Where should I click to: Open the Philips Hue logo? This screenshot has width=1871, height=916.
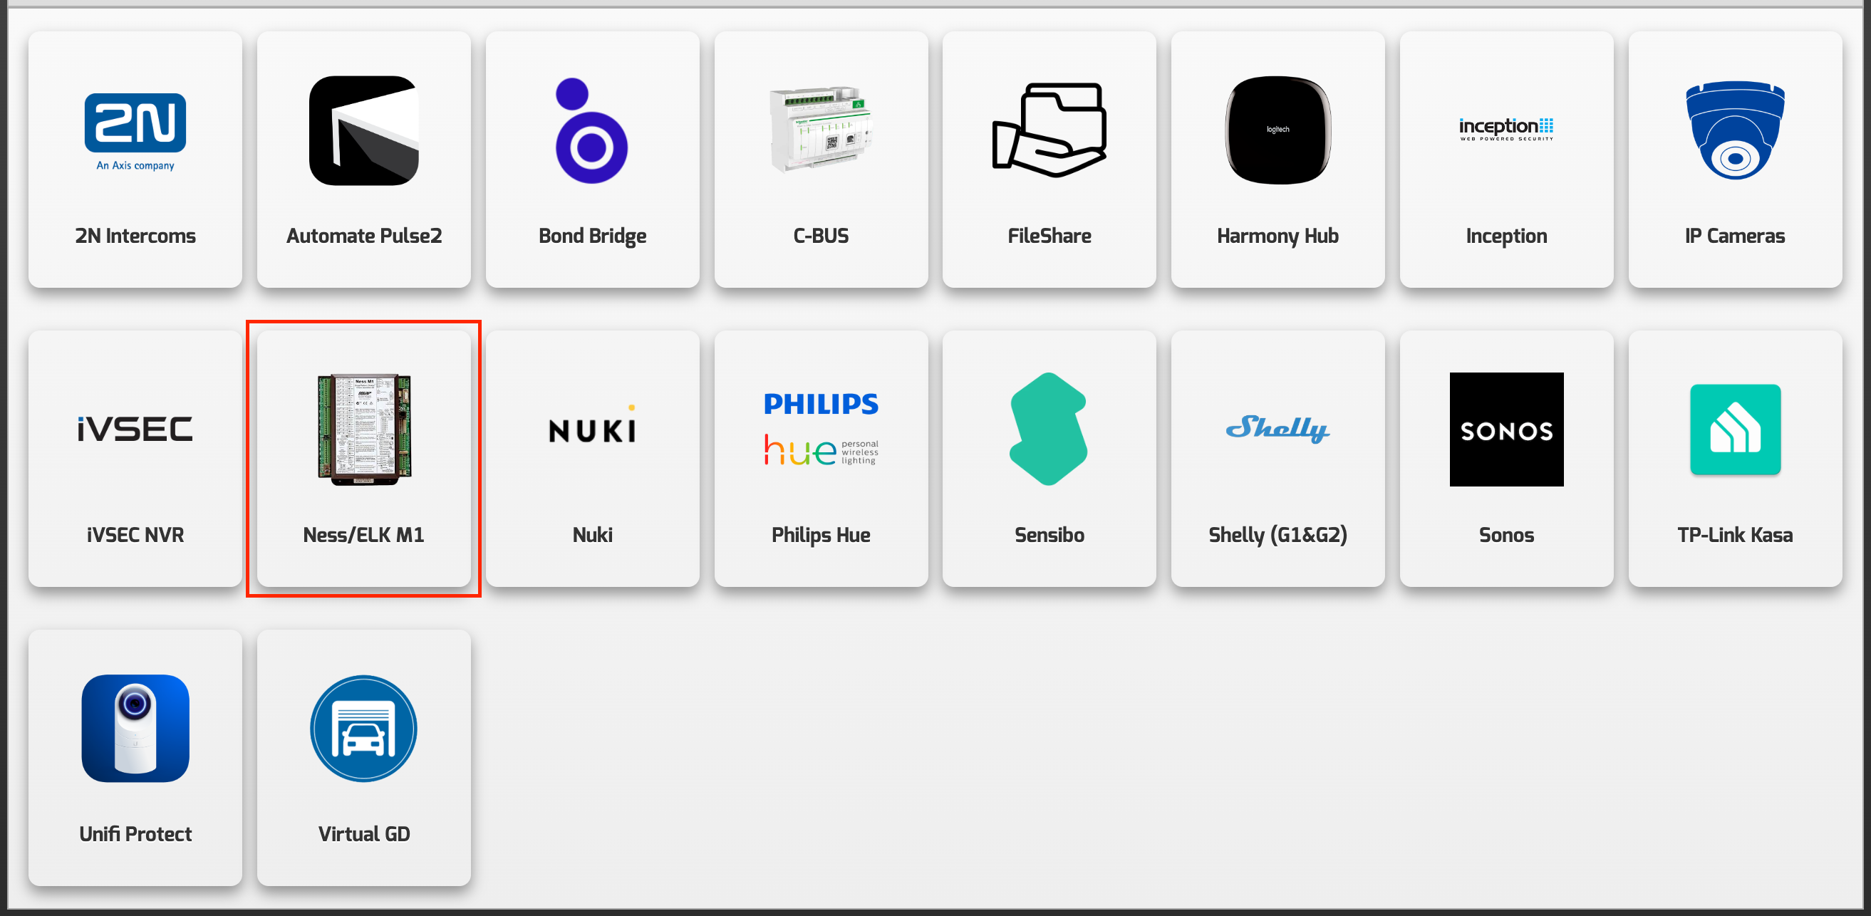point(821,429)
